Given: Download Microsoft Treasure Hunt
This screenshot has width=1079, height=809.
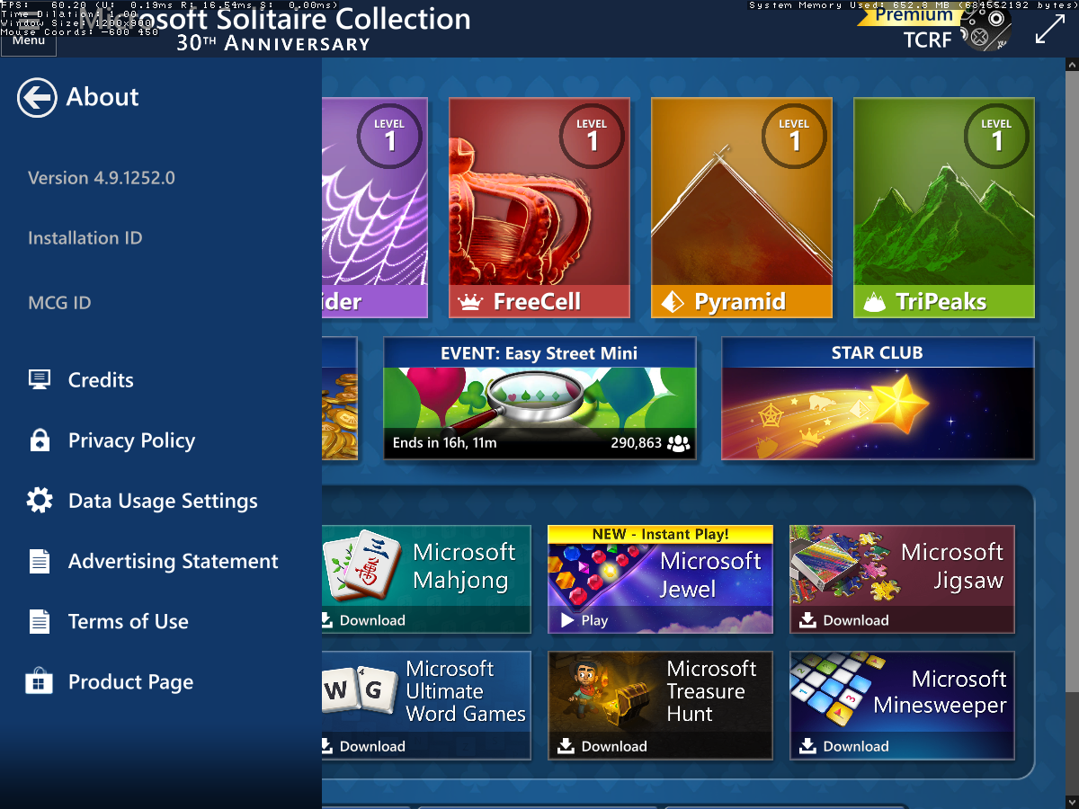Looking at the screenshot, I should [602, 746].
